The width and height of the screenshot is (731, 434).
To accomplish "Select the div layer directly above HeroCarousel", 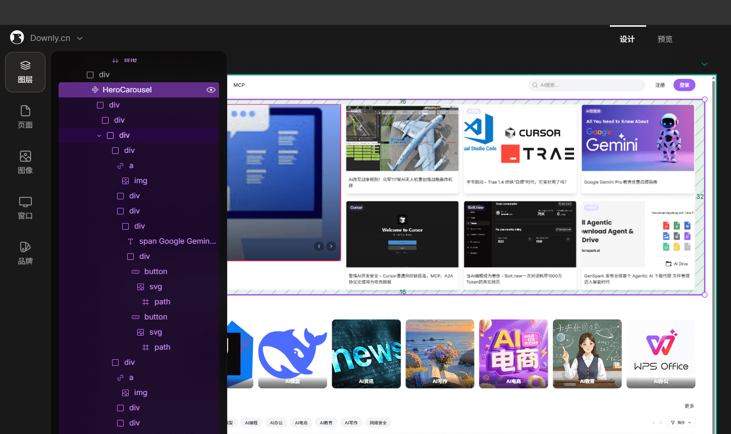I will click(139, 75).
